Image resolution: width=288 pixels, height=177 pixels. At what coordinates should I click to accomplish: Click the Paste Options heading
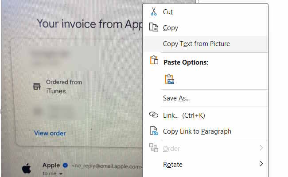(x=186, y=62)
